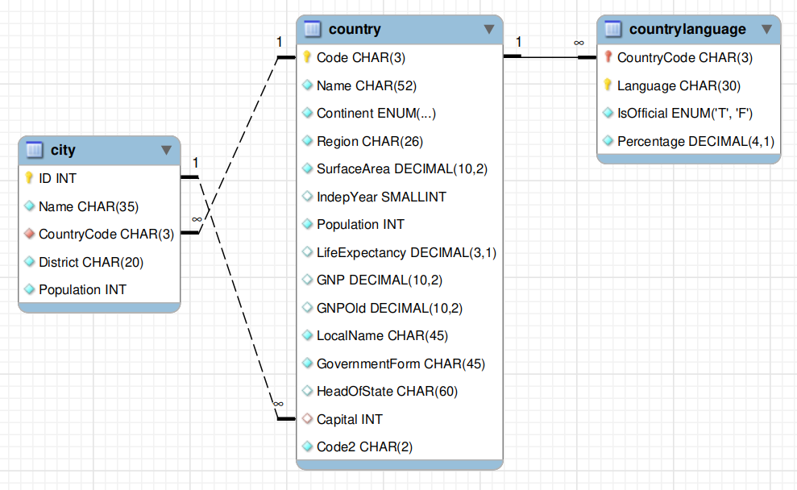Viewport: 797px width, 490px height.
Task: Click the hollow diamond beside IndepYear SMALLINT
Action: (307, 196)
